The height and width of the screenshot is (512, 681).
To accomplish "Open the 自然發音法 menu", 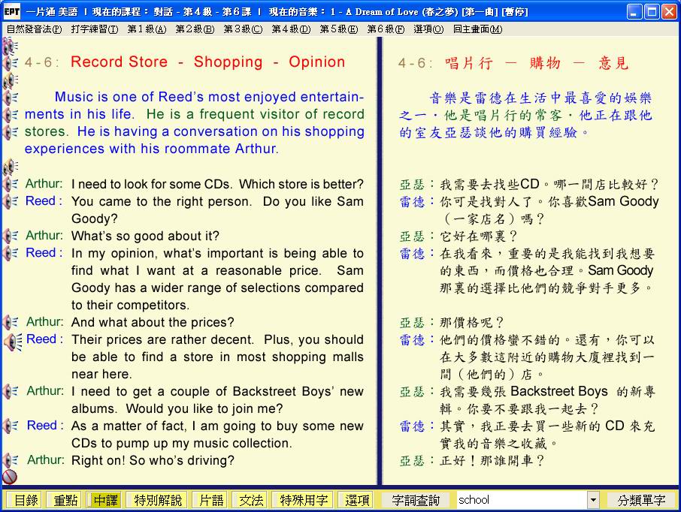I will point(34,29).
